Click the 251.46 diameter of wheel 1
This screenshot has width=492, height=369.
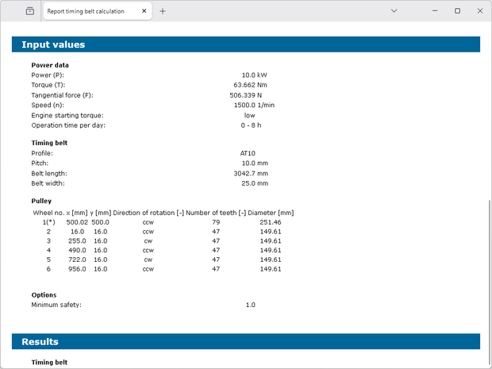[x=270, y=222]
